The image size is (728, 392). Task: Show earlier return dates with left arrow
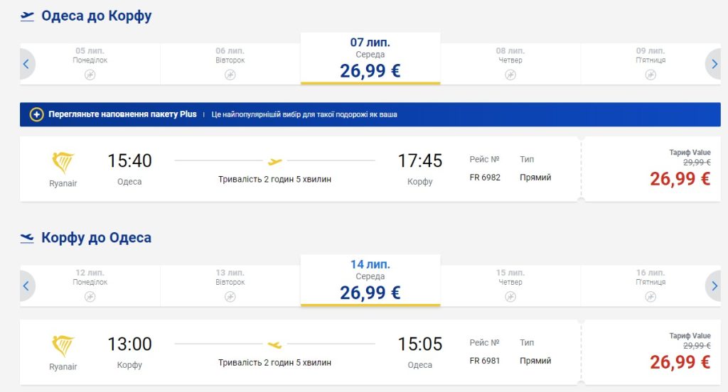[x=26, y=285]
